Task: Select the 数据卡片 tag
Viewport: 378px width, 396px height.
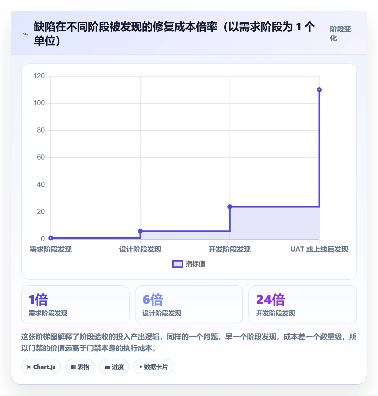Action: 153,367
